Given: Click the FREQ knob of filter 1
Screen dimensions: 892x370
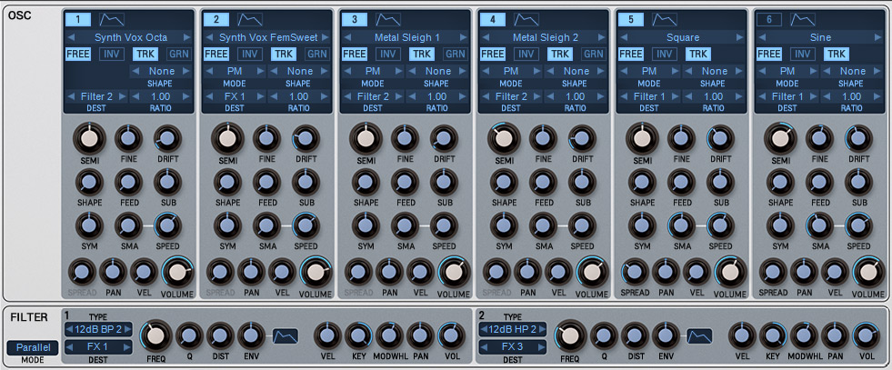Looking at the screenshot, I should (x=155, y=335).
